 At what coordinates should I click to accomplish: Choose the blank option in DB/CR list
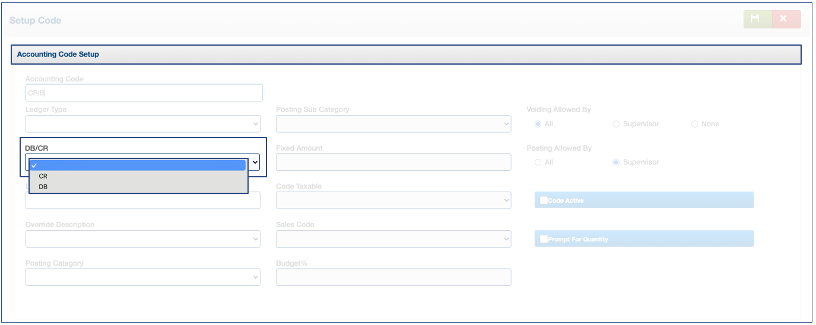138,165
